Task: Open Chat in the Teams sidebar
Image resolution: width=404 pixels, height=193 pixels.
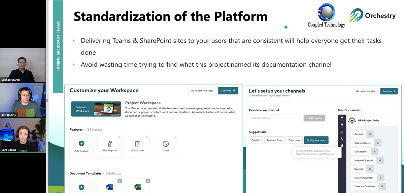Action: [x=342, y=125]
